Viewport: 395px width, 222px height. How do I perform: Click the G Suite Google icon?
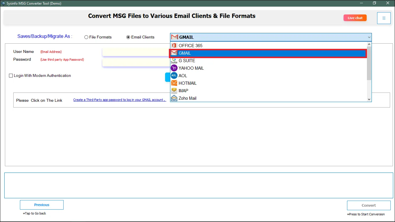click(x=174, y=61)
